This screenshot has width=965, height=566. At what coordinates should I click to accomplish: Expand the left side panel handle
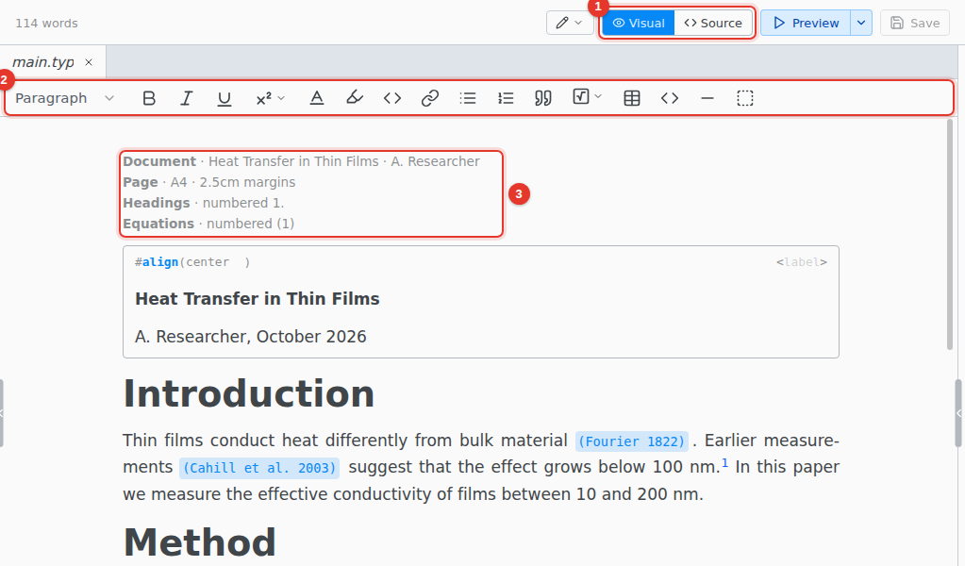pos(2,413)
